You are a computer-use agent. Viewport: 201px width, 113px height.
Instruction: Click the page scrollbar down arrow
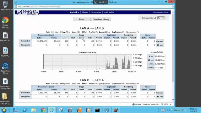coord(173,100)
